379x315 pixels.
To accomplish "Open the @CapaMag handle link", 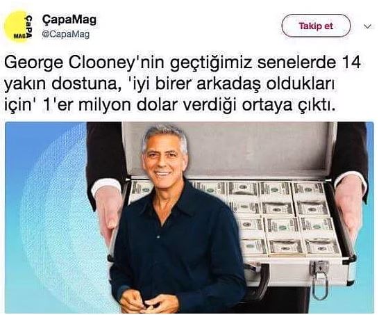I will click(66, 34).
